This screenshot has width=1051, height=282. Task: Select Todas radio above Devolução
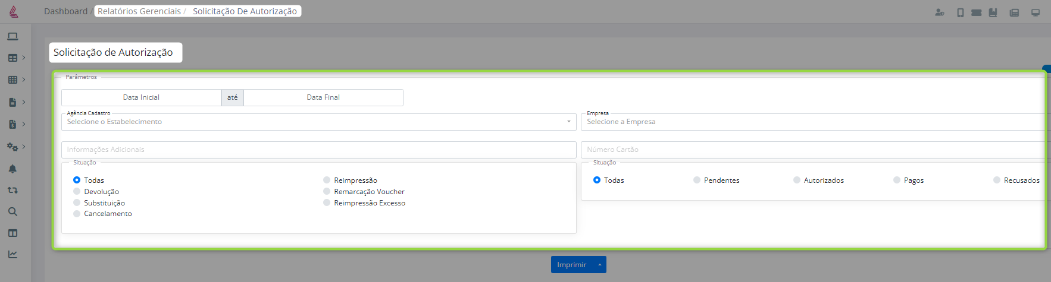77,180
